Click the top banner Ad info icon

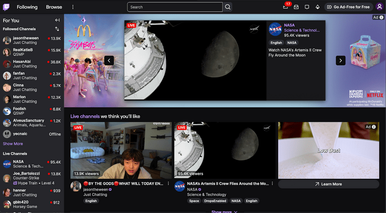382,17
